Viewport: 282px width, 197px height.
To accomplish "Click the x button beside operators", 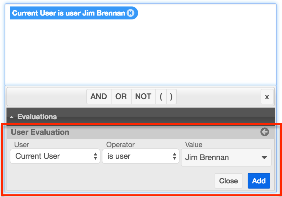I will (267, 97).
